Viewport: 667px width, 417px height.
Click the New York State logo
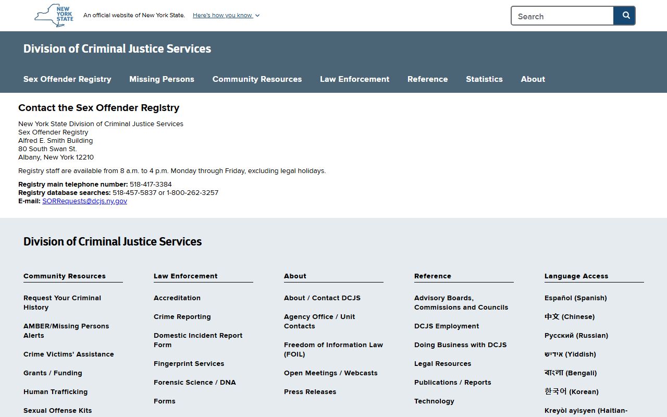pyautogui.click(x=54, y=16)
